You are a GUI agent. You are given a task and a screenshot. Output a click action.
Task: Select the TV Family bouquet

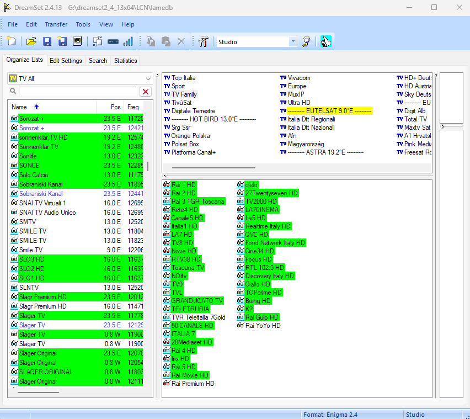[x=181, y=94]
